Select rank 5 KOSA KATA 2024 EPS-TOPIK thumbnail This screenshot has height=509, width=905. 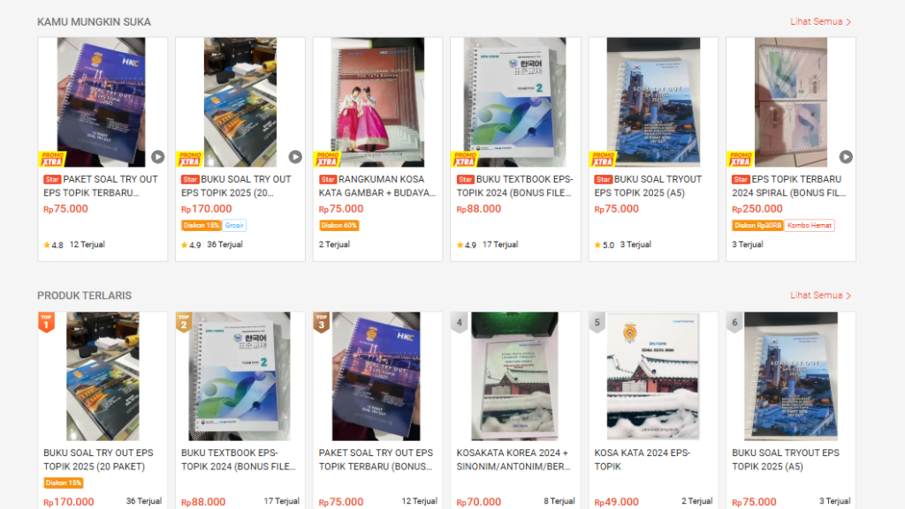tap(653, 377)
